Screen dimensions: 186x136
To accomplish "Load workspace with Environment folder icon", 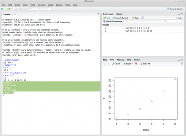I will coord(104,18).
